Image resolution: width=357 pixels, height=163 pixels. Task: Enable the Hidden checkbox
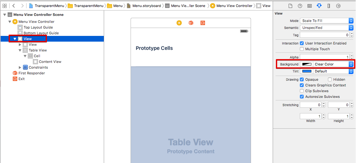tap(330, 79)
